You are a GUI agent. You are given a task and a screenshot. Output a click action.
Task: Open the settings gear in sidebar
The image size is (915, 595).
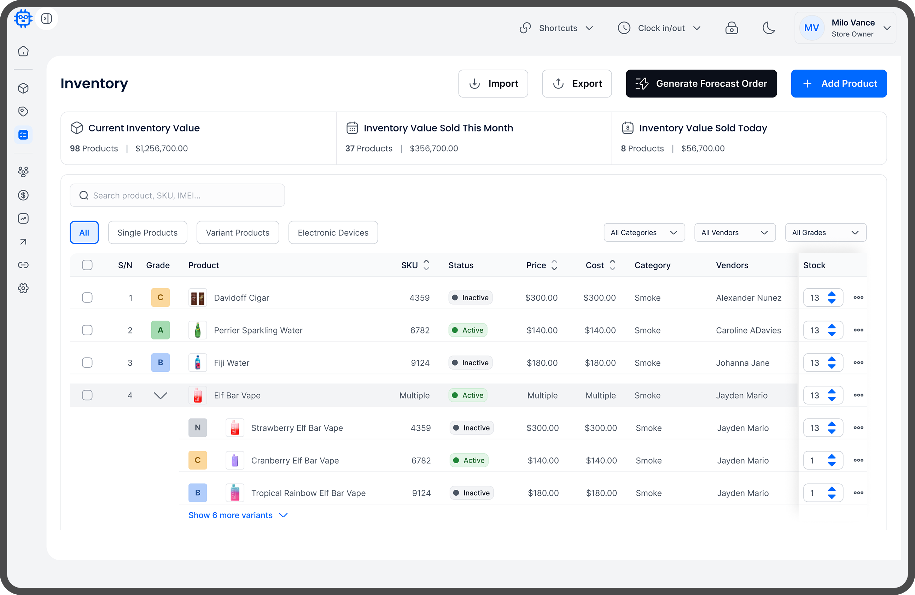[x=23, y=288]
